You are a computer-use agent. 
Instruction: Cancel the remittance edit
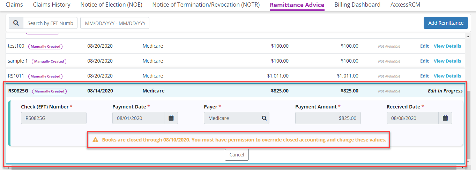[x=237, y=155]
